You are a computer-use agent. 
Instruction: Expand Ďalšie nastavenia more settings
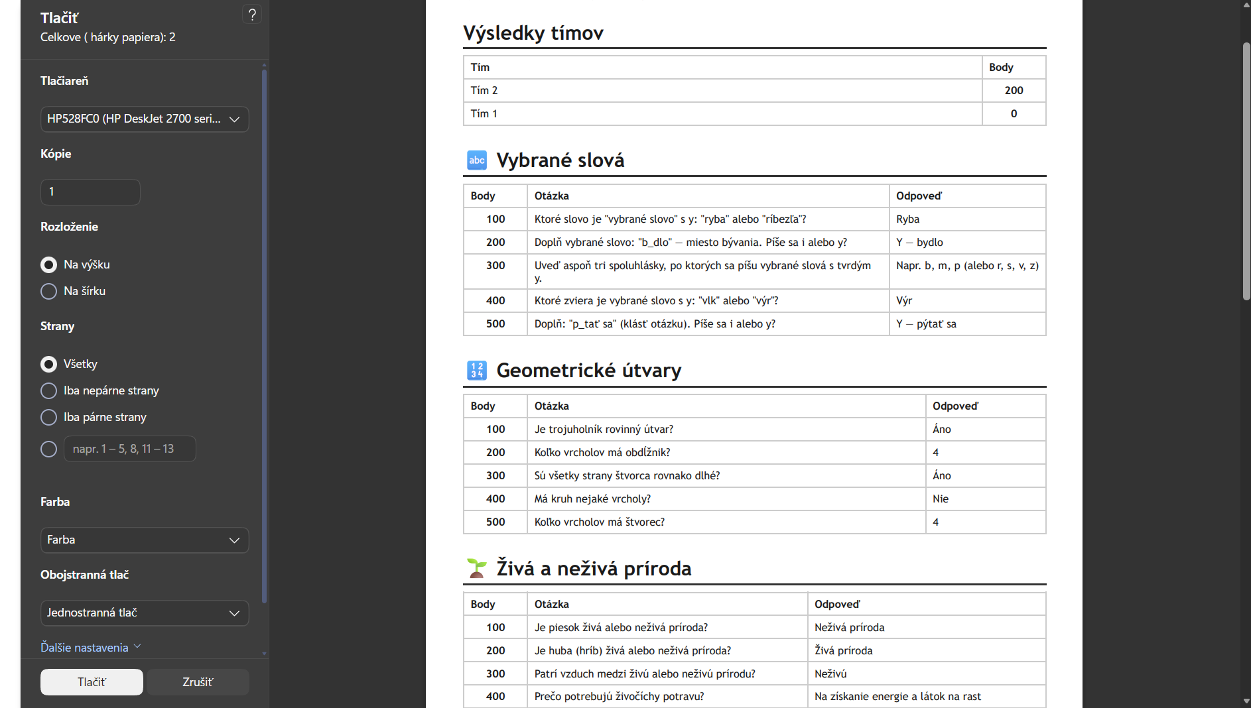click(x=84, y=647)
